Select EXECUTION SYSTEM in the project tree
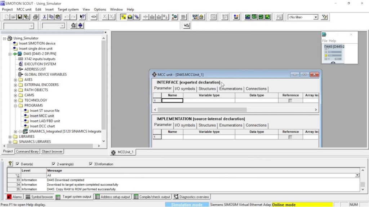This screenshot has height=207, width=369. click(x=40, y=64)
